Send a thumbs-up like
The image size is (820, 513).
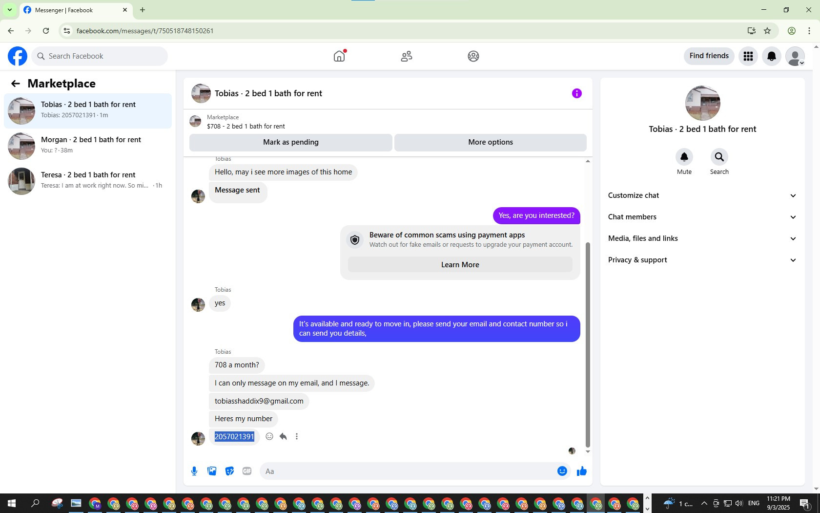click(x=582, y=471)
